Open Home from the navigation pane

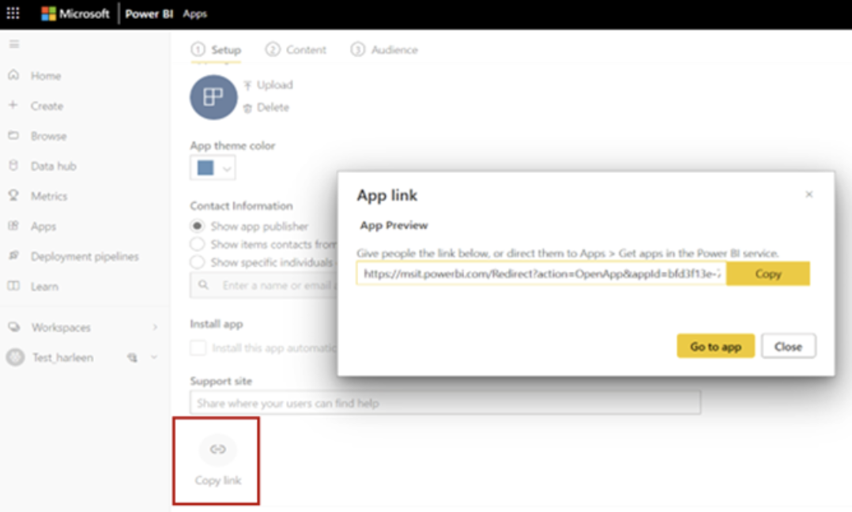tap(45, 75)
